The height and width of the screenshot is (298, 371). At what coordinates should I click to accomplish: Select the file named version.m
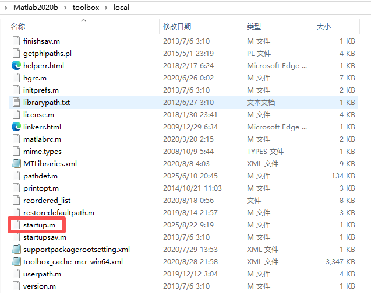tap(40, 286)
